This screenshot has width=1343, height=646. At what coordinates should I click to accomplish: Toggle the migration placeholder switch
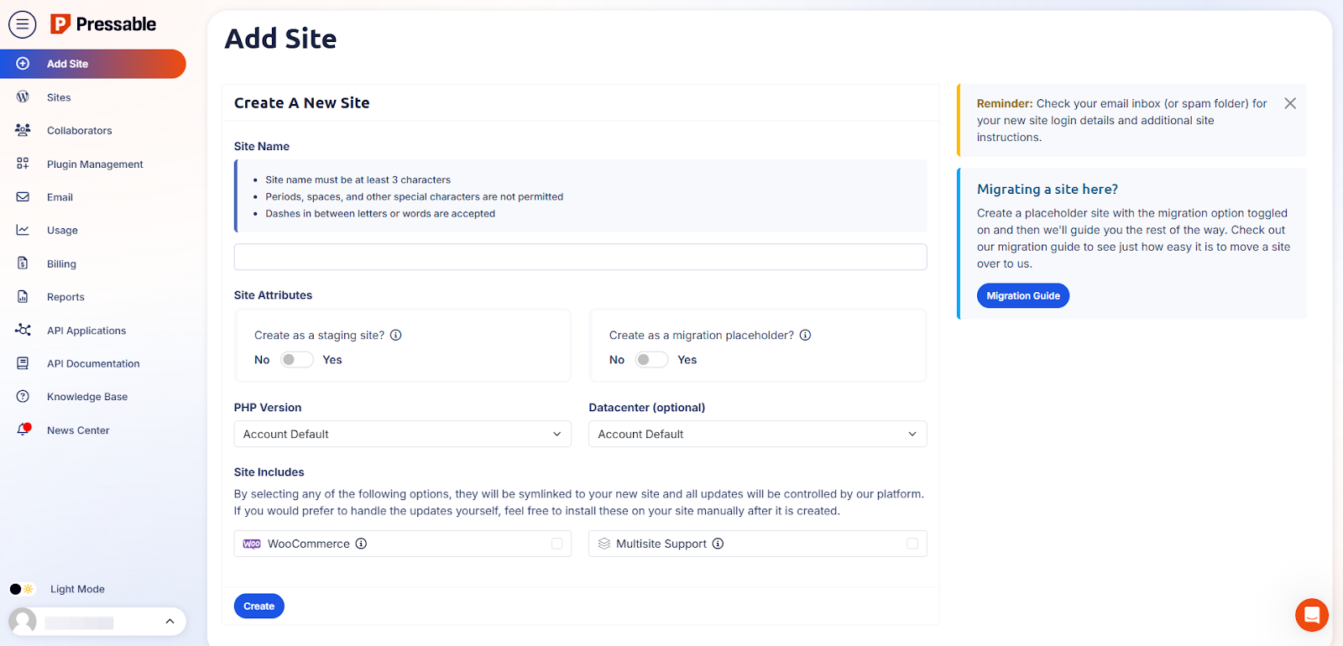click(652, 359)
